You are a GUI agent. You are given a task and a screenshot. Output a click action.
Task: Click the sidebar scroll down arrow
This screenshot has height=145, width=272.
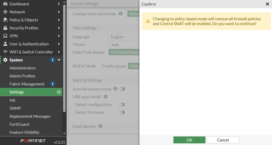click(64, 134)
